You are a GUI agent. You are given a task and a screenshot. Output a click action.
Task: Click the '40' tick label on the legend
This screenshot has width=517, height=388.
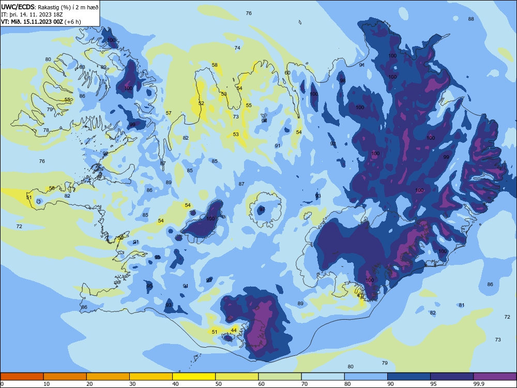coord(175,384)
